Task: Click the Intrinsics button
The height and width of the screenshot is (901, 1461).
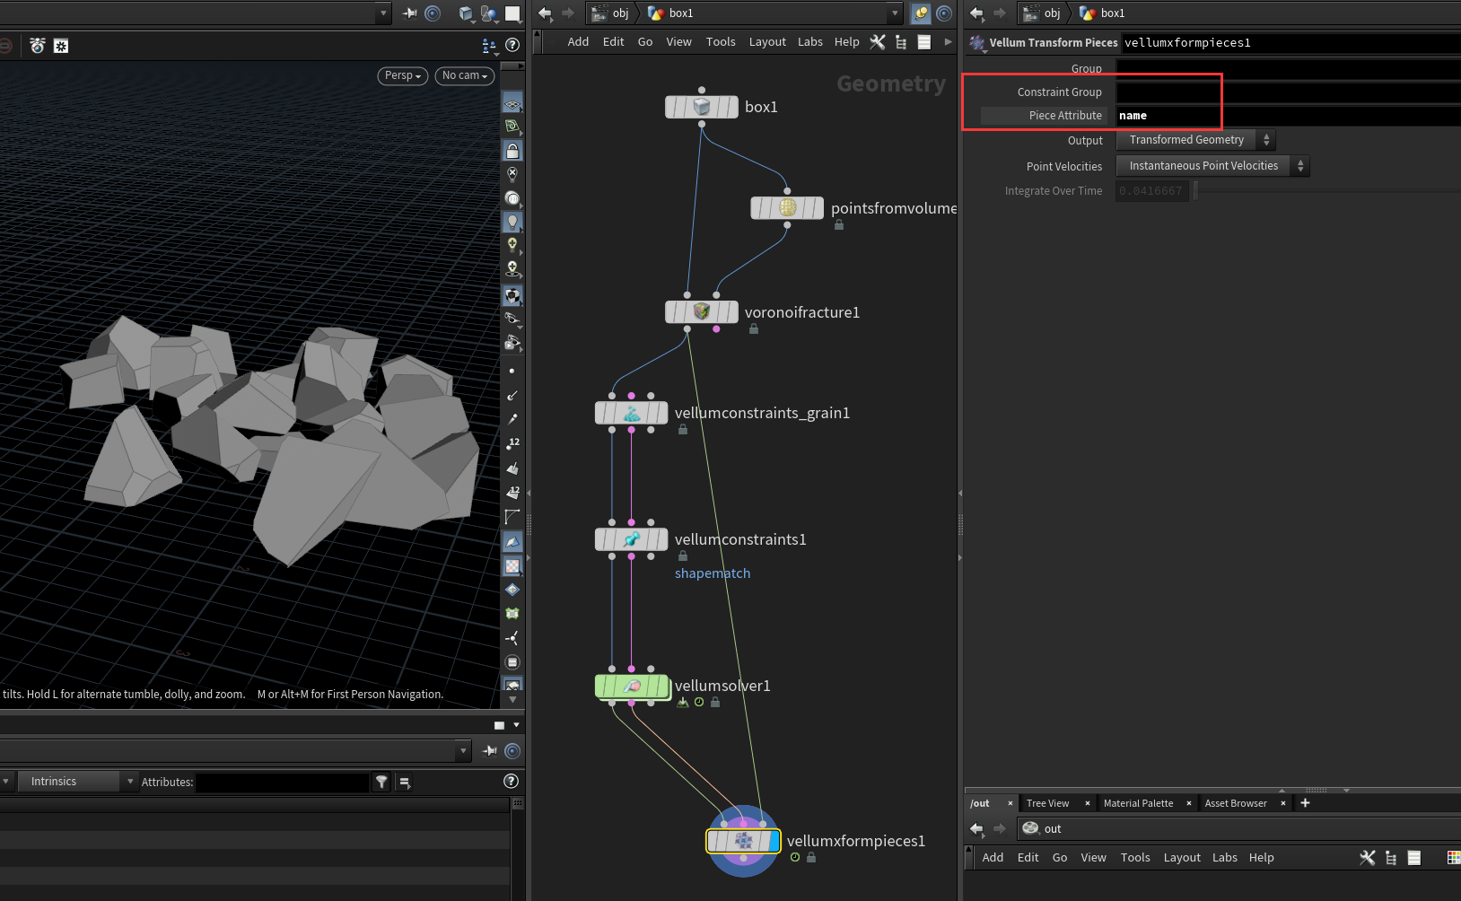Action: pos(54,782)
